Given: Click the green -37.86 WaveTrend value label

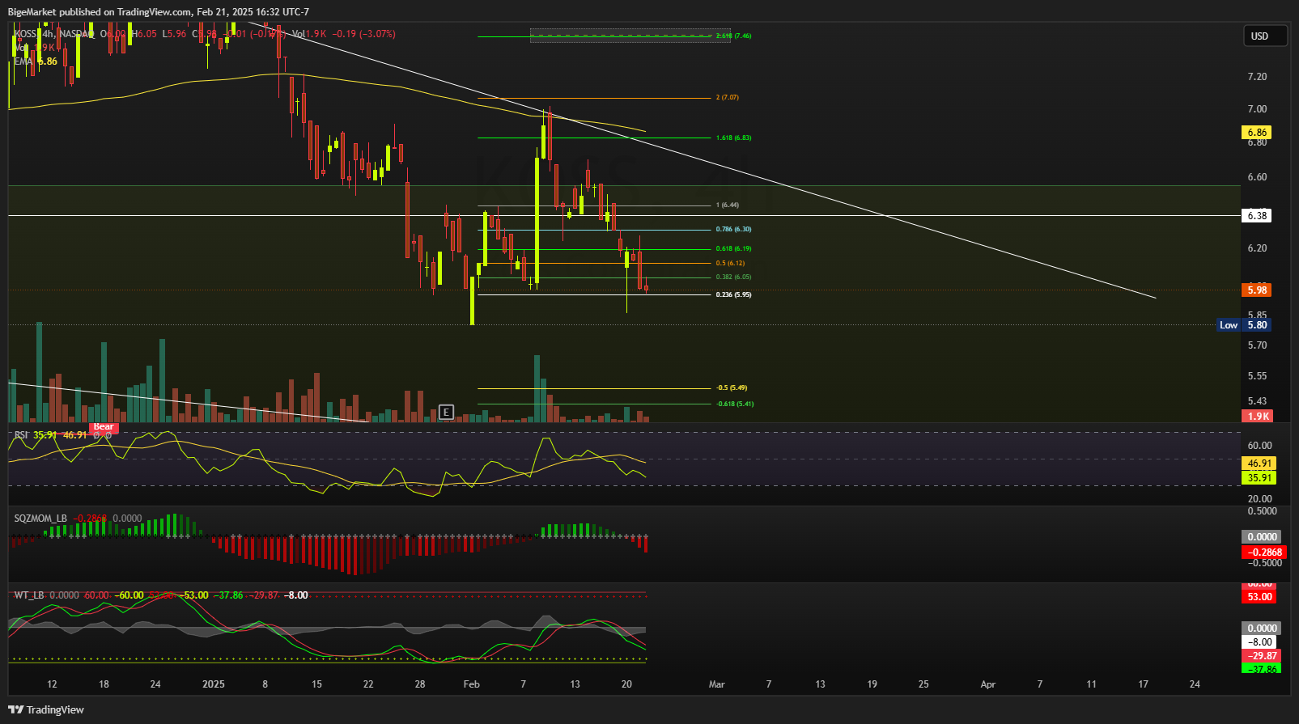Looking at the screenshot, I should [1261, 669].
